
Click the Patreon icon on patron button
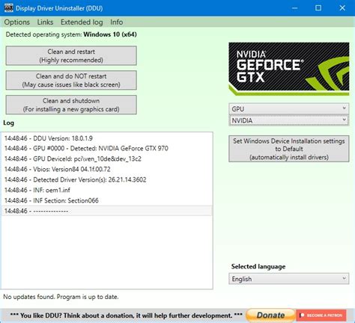click(302, 316)
